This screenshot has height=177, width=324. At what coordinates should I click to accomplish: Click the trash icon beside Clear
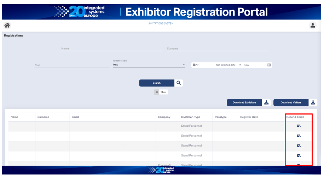157,92
